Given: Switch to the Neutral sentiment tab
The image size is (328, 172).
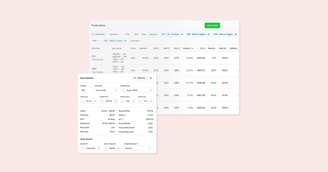Looking at the screenshot, I should [x=153, y=34].
